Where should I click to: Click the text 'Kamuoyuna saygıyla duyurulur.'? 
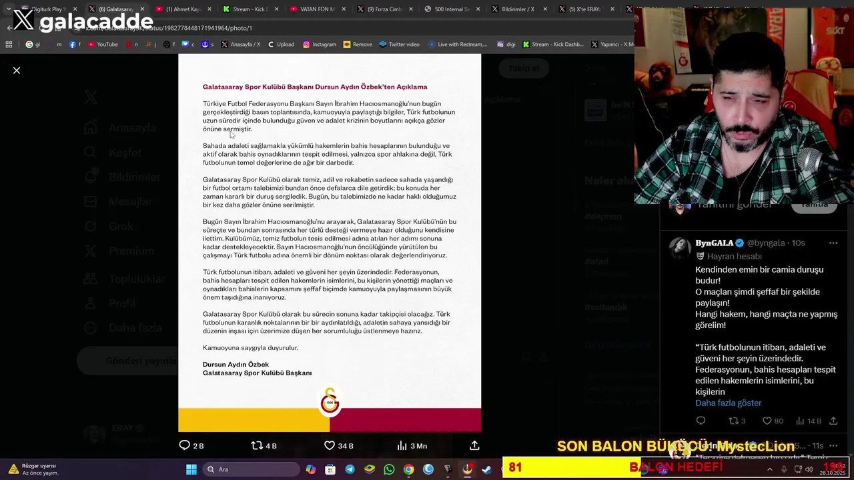(x=250, y=347)
